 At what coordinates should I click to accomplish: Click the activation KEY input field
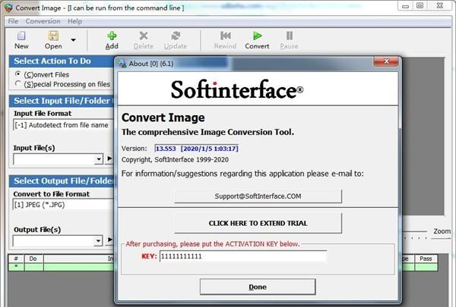[242, 257]
